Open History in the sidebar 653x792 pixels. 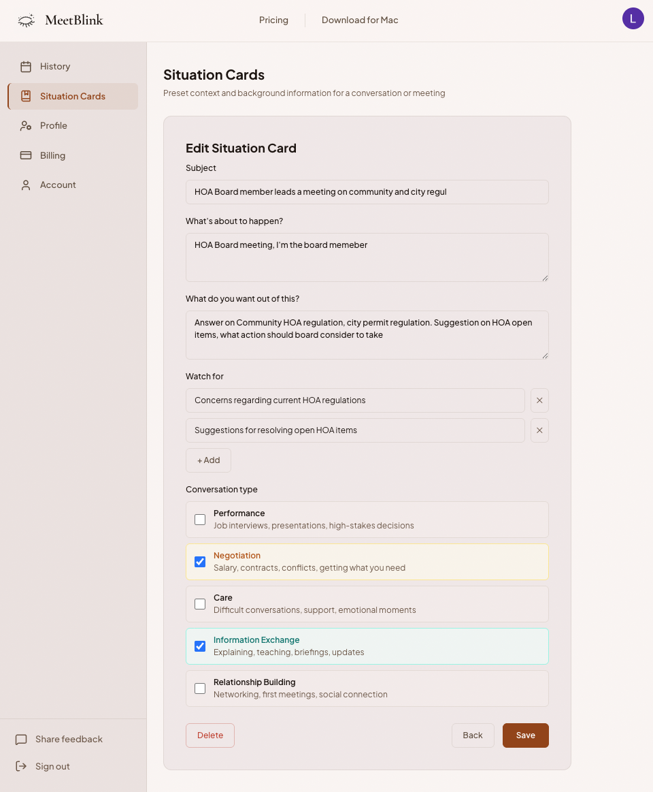click(x=73, y=67)
